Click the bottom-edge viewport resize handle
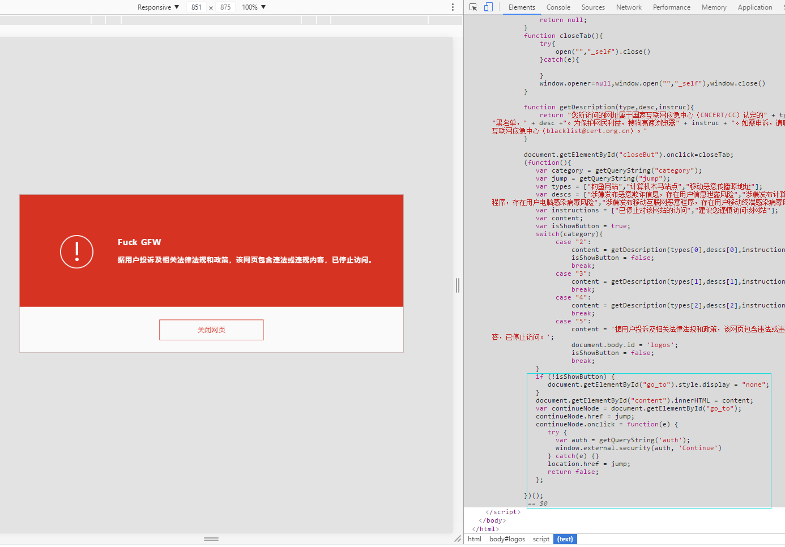785x547 pixels. point(211,539)
